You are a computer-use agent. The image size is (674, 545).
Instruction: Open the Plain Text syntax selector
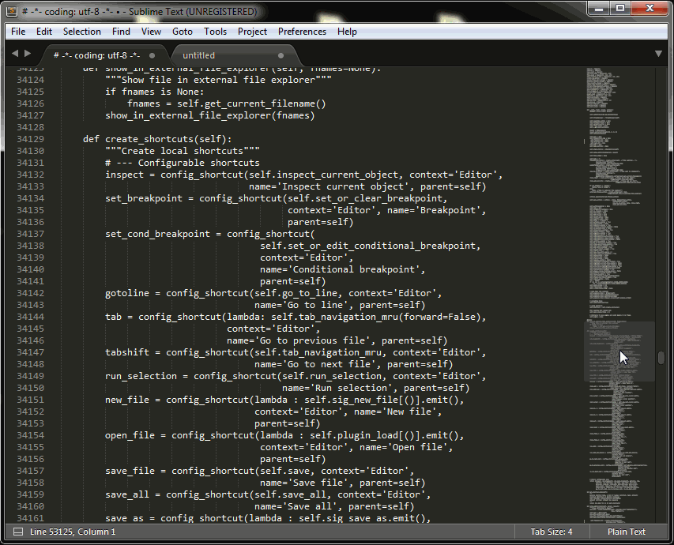627,532
